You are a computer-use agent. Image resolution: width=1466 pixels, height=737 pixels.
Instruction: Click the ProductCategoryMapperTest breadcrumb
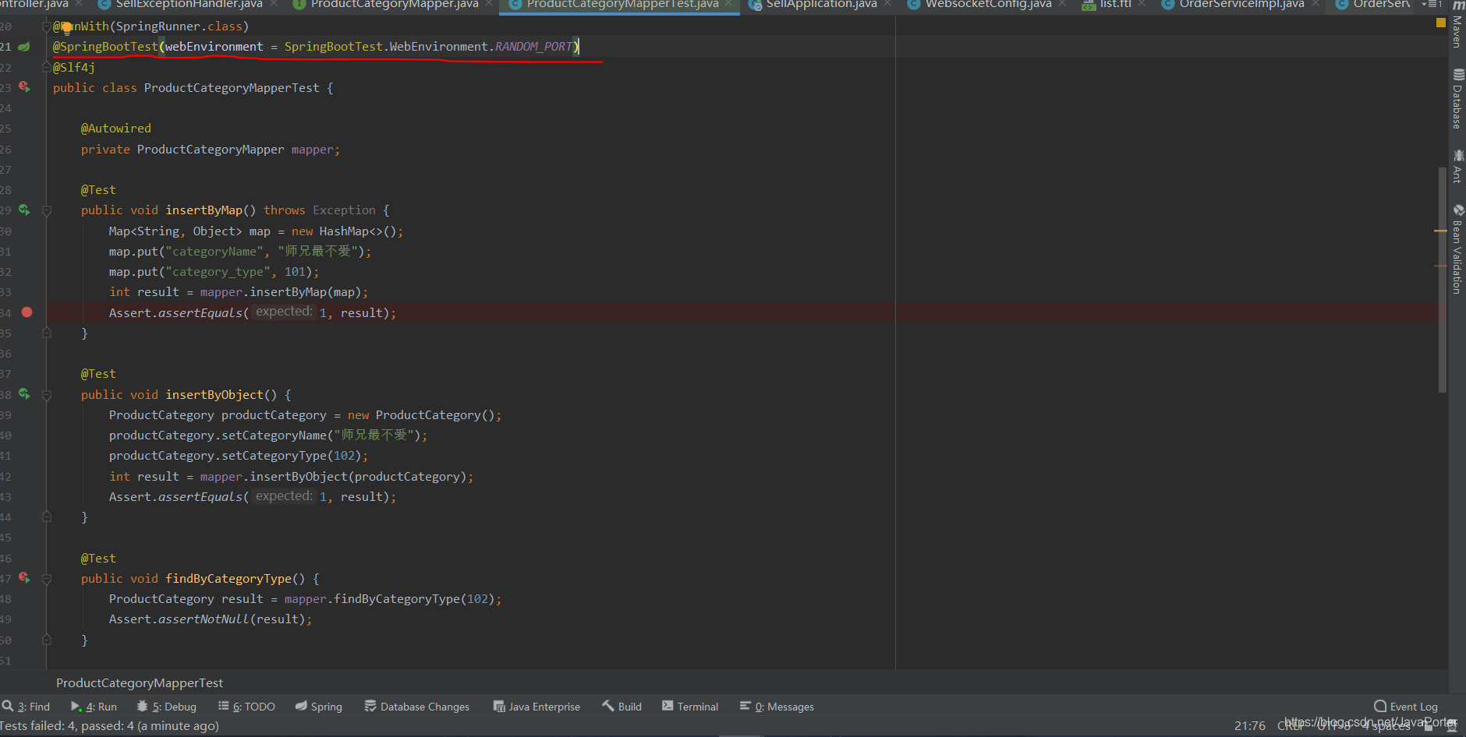click(x=140, y=683)
